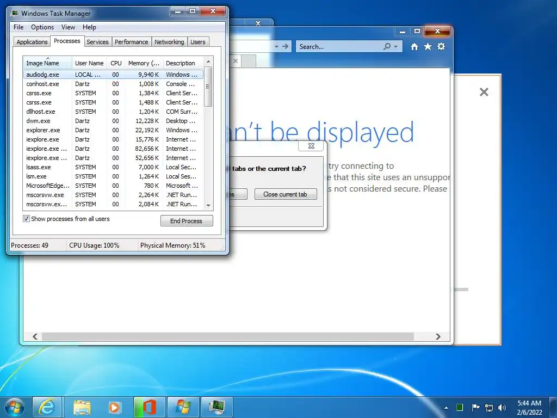The image size is (557, 418).
Task: Switch to the Performance tab
Action: point(132,41)
